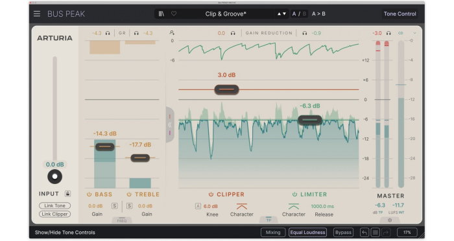Click the user-plus icon above the graph

(x=172, y=32)
